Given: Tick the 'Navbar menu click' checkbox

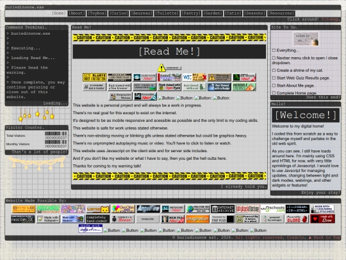Looking at the screenshot, I should point(274,58).
